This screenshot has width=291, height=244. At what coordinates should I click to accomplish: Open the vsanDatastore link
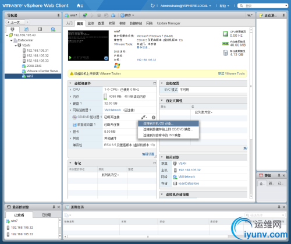pyautogui.click(x=189, y=183)
